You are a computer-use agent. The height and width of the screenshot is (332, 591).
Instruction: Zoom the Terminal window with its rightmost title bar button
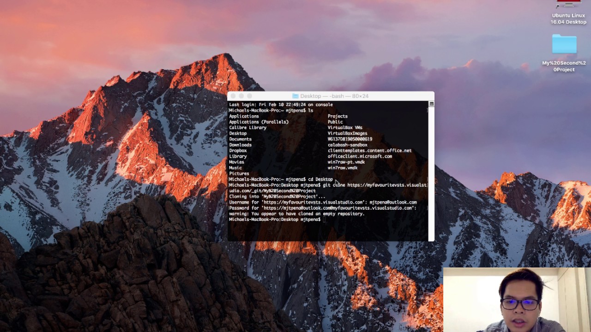(x=249, y=96)
